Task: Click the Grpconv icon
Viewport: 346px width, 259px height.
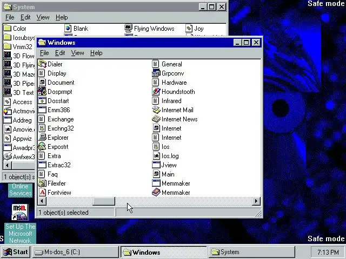Action: point(156,73)
